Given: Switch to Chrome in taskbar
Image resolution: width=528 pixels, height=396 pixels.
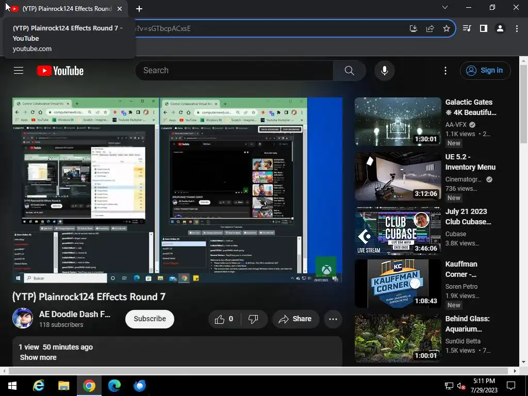Looking at the screenshot, I should pyautogui.click(x=89, y=386).
